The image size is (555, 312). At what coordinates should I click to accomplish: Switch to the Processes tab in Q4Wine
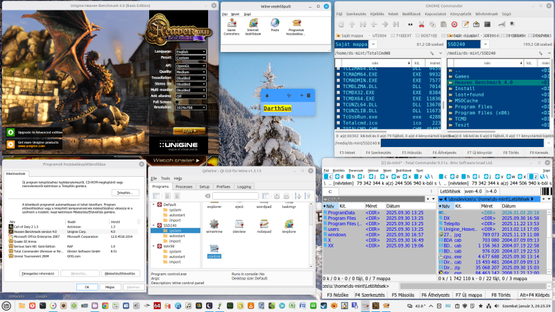(x=184, y=187)
